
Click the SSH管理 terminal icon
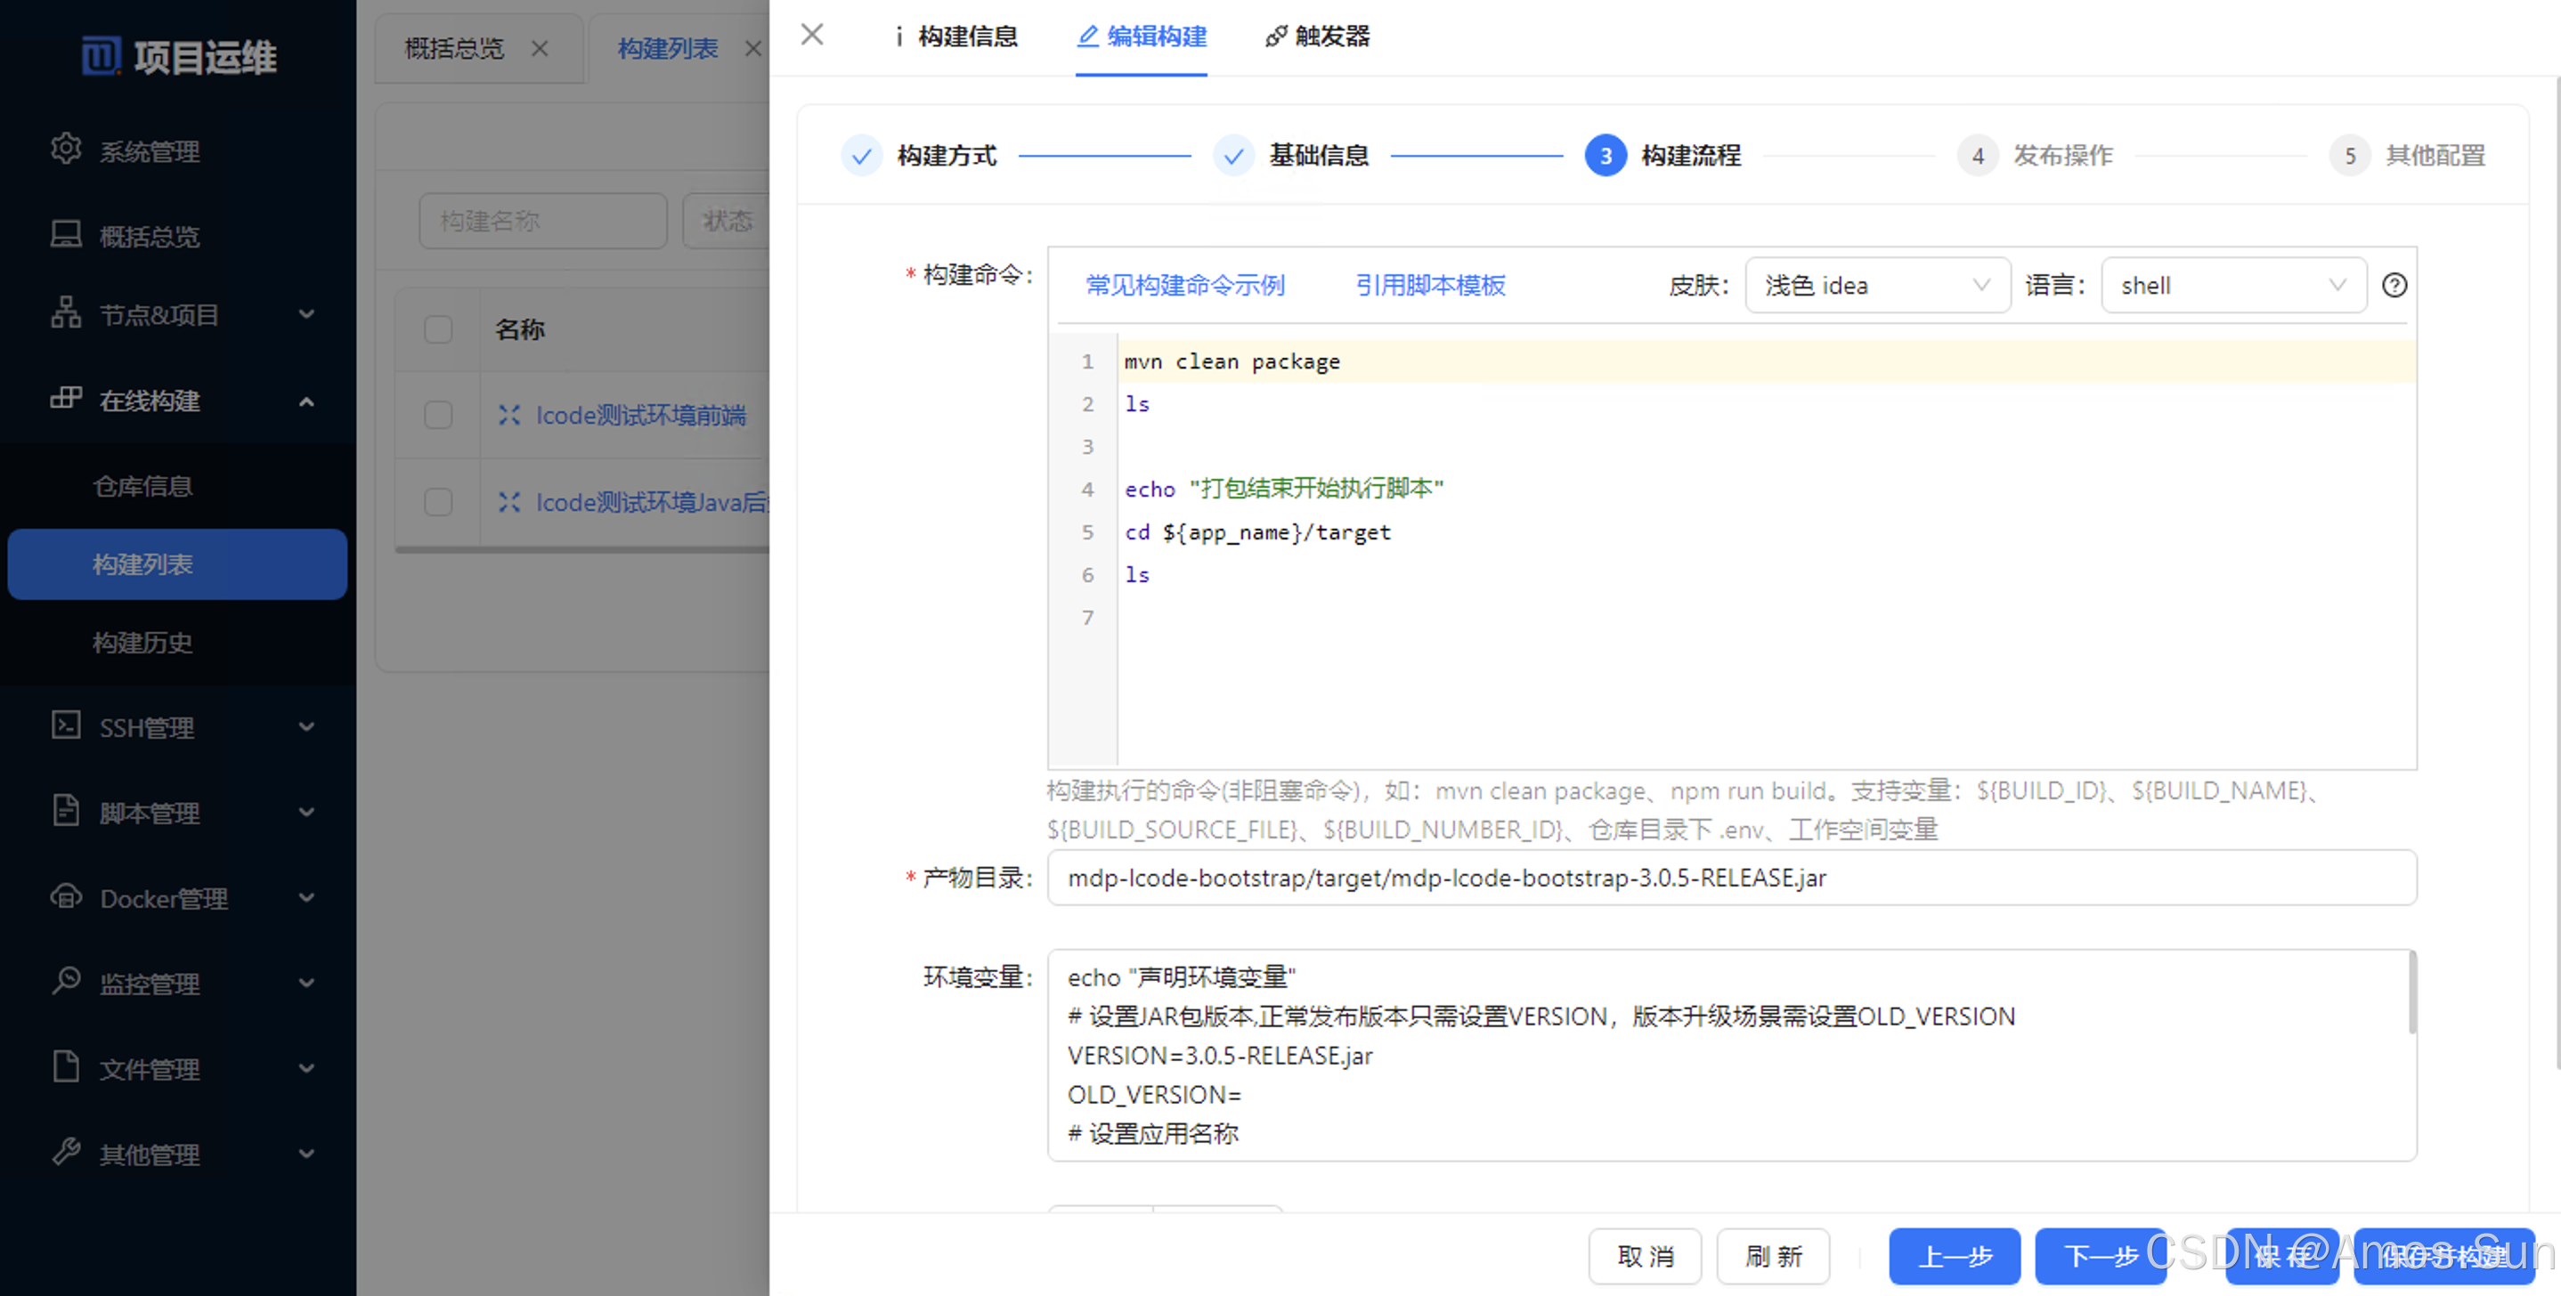click(66, 725)
